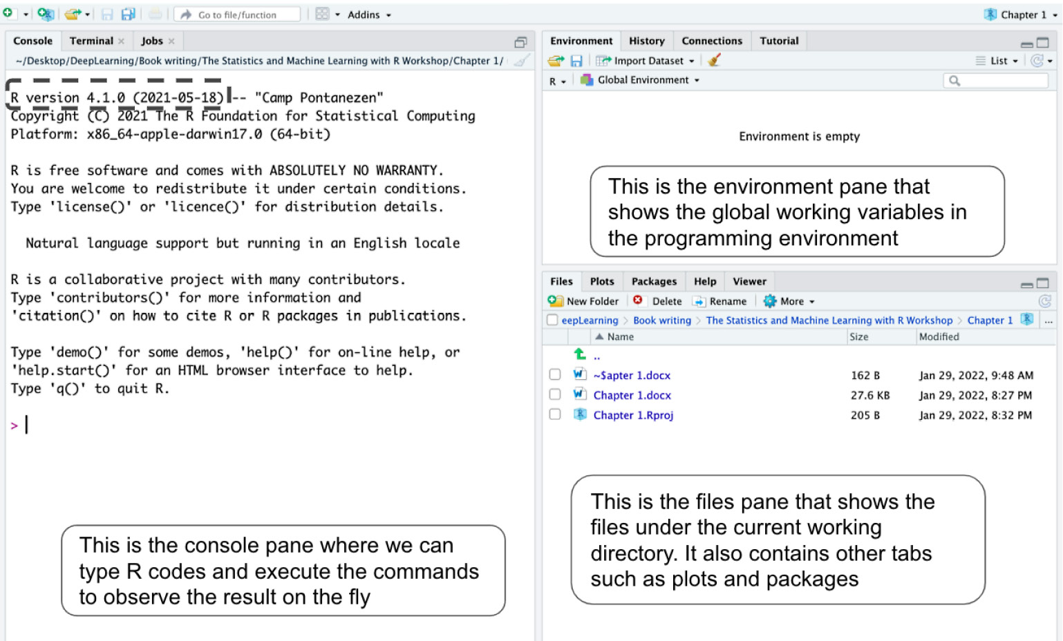Minimize the Environment pane
The height and width of the screenshot is (641, 1063).
coord(1026,44)
